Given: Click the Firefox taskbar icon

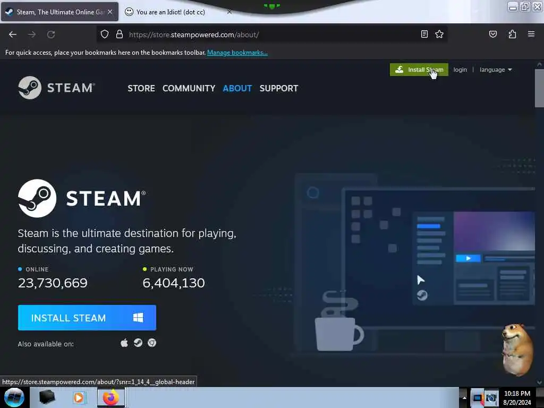Looking at the screenshot, I should pos(111,397).
